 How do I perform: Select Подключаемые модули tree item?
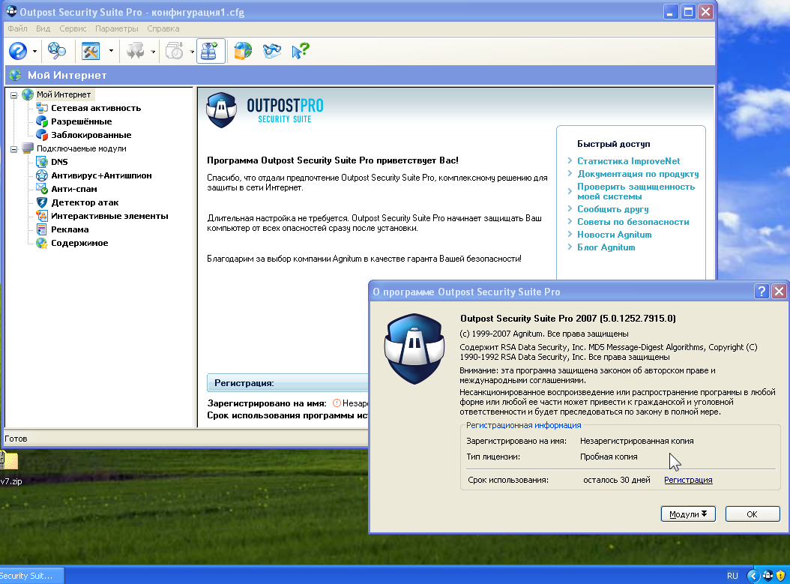coord(81,148)
